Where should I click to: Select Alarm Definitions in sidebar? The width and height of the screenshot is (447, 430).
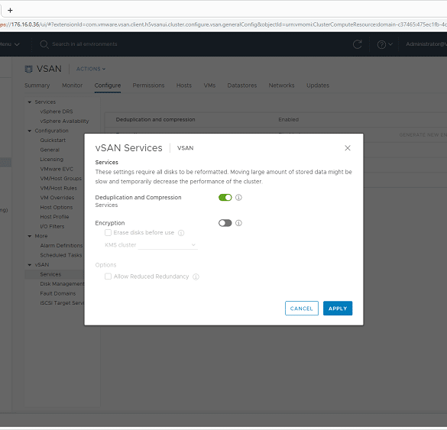click(61, 246)
